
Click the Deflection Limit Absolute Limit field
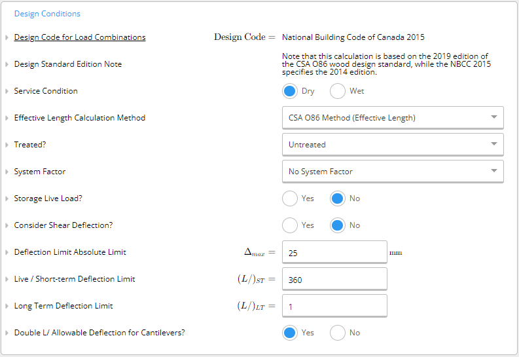(x=334, y=252)
